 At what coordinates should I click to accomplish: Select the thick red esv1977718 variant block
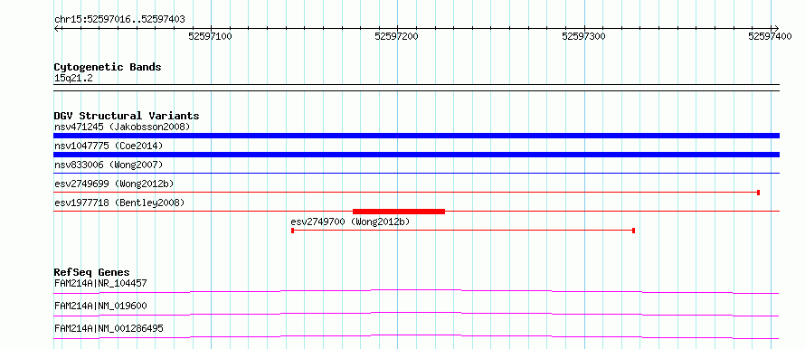(x=399, y=211)
